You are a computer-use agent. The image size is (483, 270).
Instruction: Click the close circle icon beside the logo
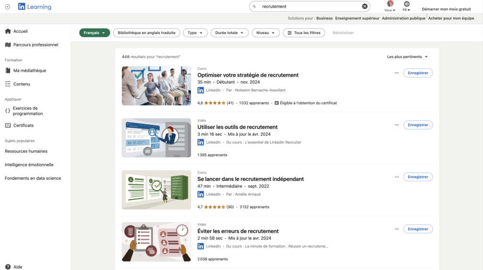pos(8,7)
